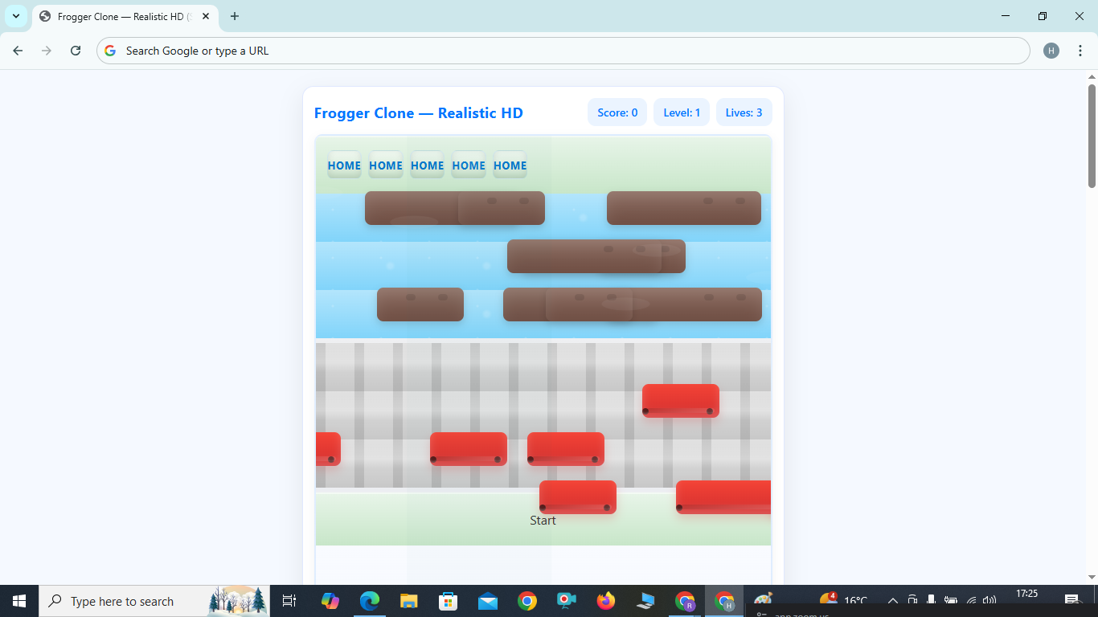Expand the hidden system tray icons chevron

pos(891,601)
